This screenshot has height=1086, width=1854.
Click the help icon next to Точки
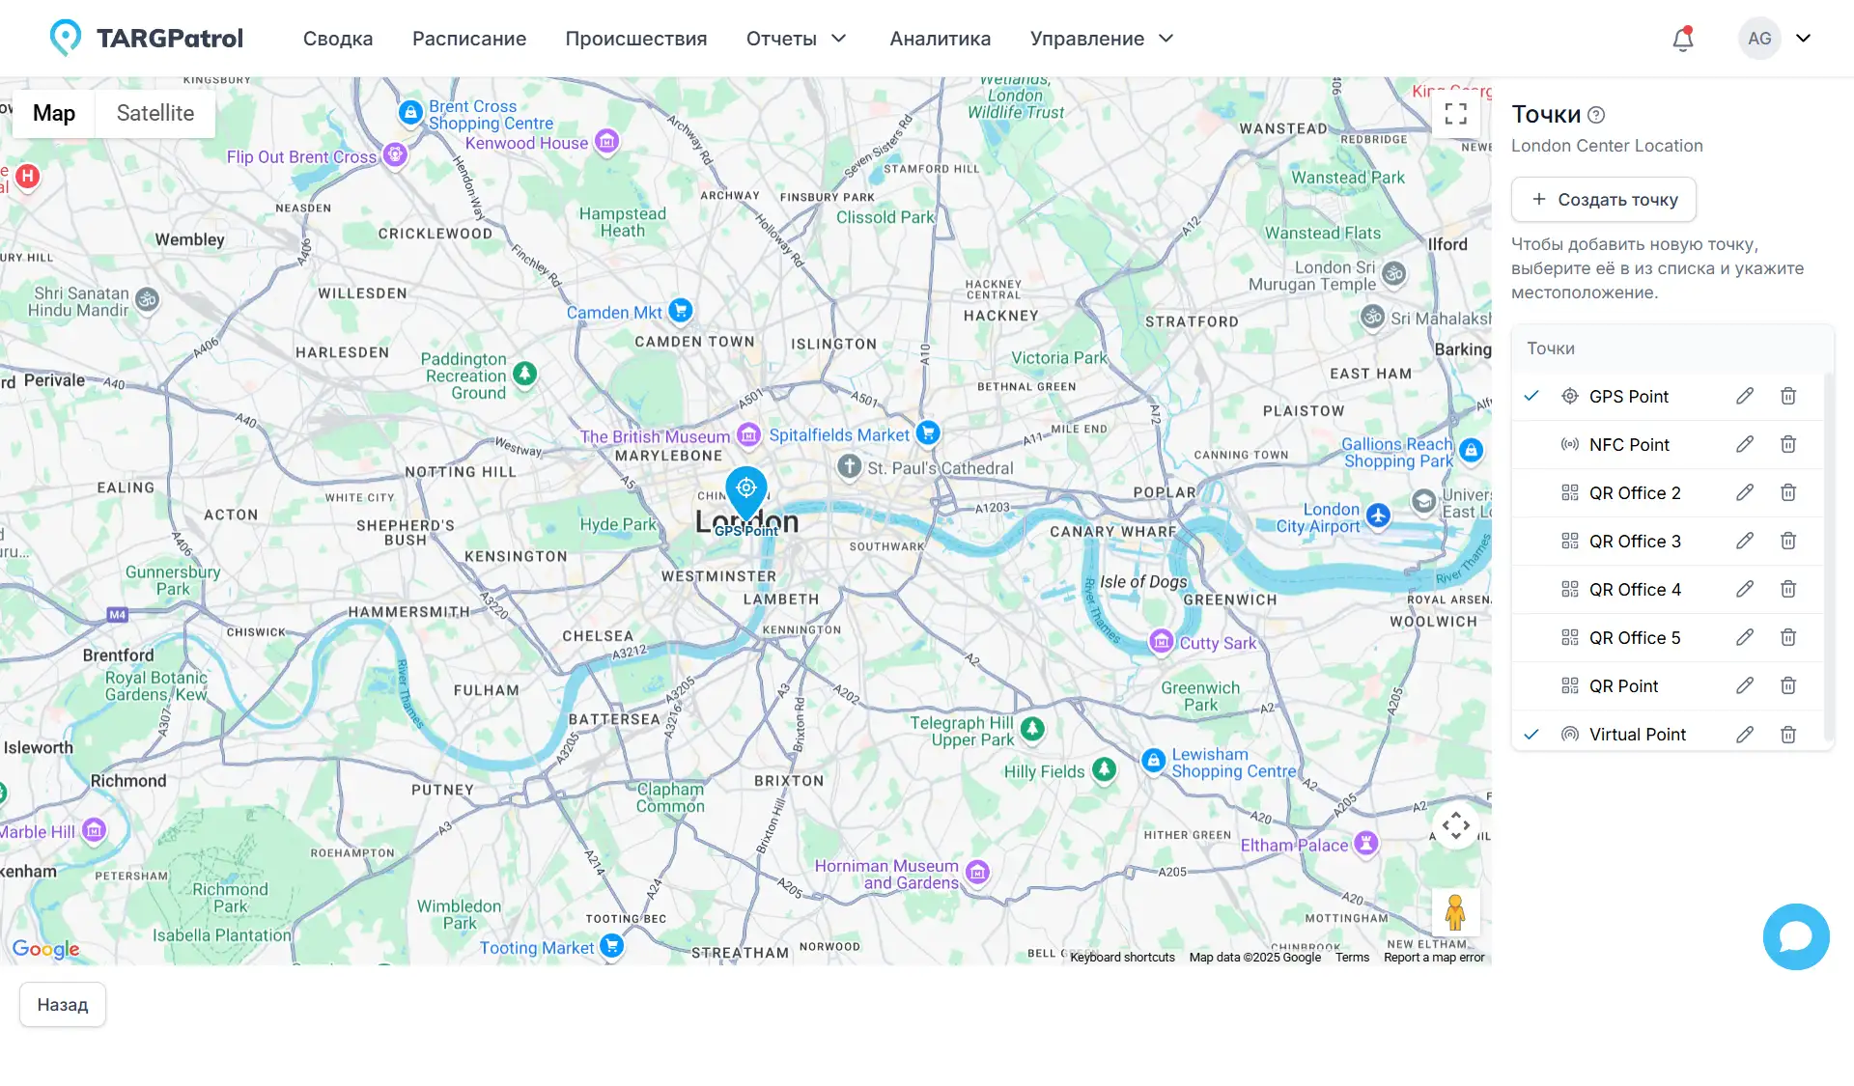click(1596, 115)
